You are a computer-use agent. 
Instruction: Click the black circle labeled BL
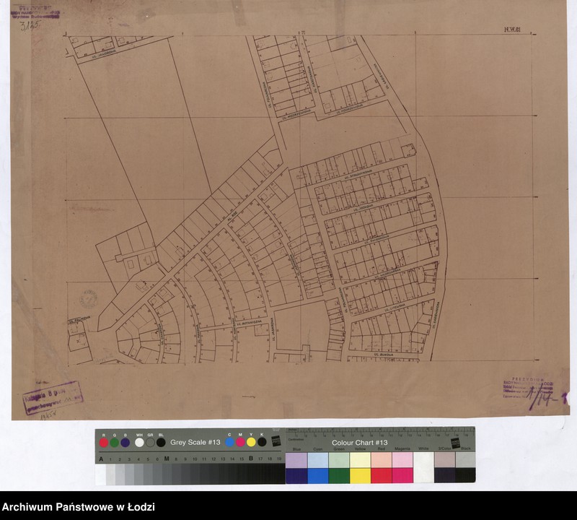pyautogui.click(x=161, y=442)
